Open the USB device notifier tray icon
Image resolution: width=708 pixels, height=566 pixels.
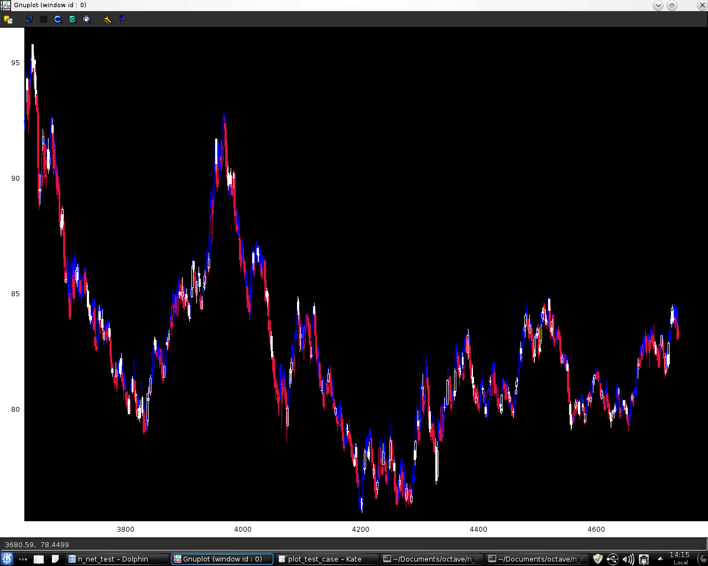coord(613,559)
